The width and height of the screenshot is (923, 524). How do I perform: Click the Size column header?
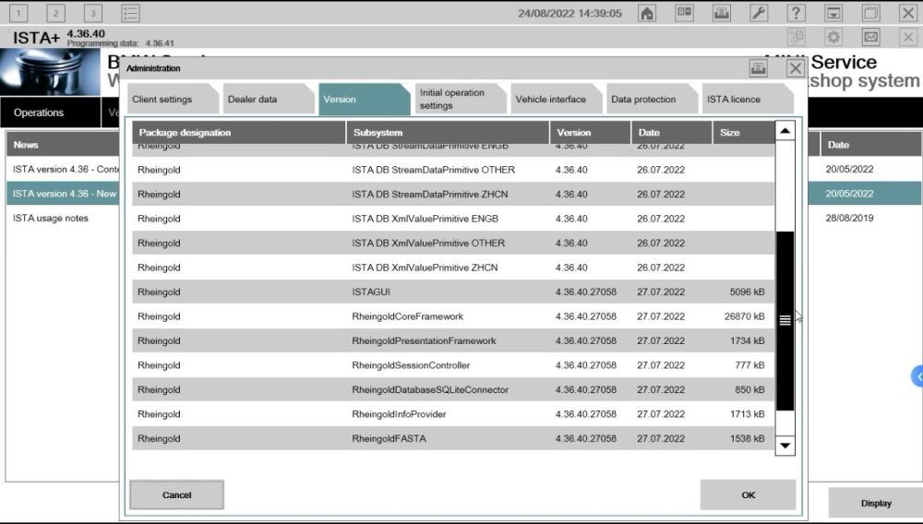click(x=743, y=132)
